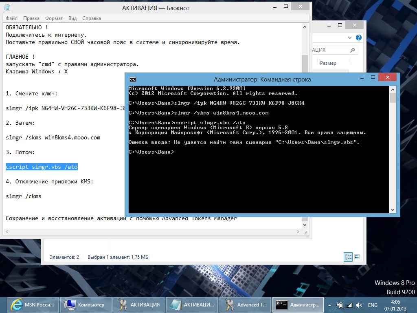Click the Notepad app icon in title bar

pos(7,8)
